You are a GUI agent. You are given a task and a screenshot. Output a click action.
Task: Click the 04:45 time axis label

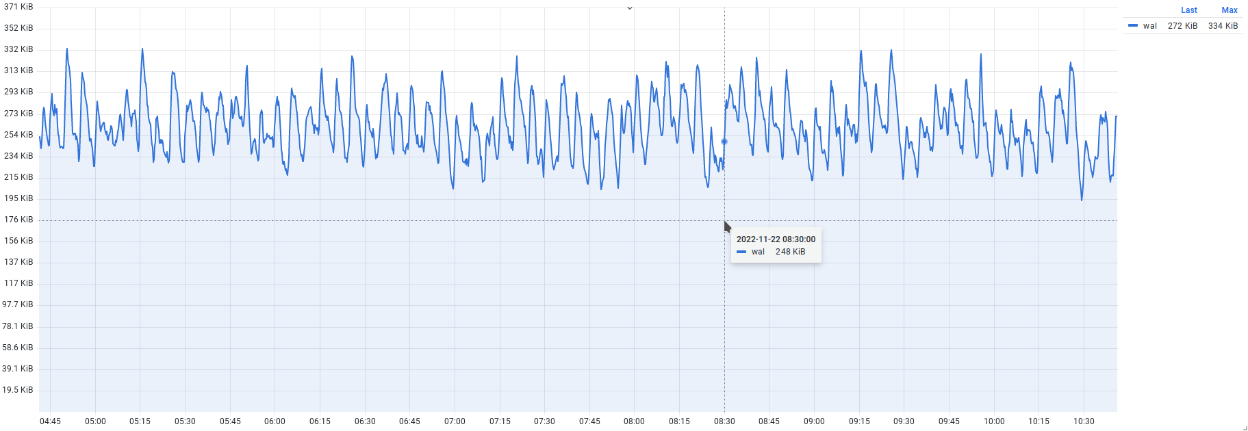click(50, 421)
